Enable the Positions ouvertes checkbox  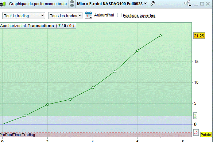pyautogui.click(x=119, y=15)
